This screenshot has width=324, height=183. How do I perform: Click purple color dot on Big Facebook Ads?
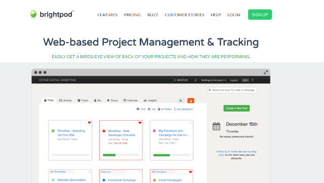tap(154, 131)
